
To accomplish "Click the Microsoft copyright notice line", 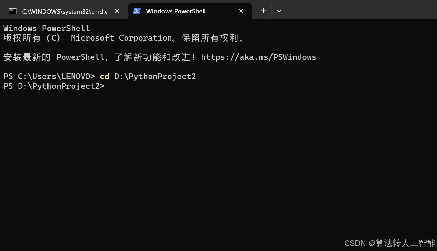I will click(x=124, y=38).
